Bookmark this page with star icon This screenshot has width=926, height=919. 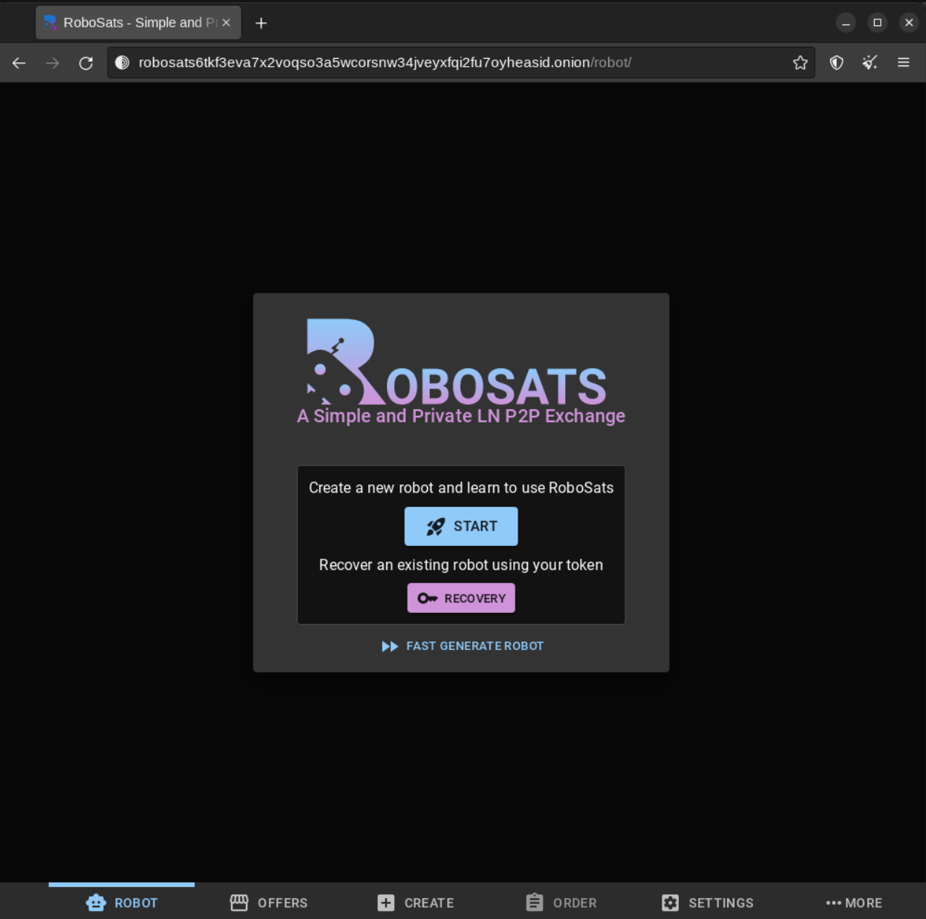point(800,63)
